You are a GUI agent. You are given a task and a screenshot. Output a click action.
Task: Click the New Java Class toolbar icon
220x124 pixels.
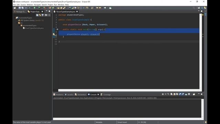tap(53, 8)
